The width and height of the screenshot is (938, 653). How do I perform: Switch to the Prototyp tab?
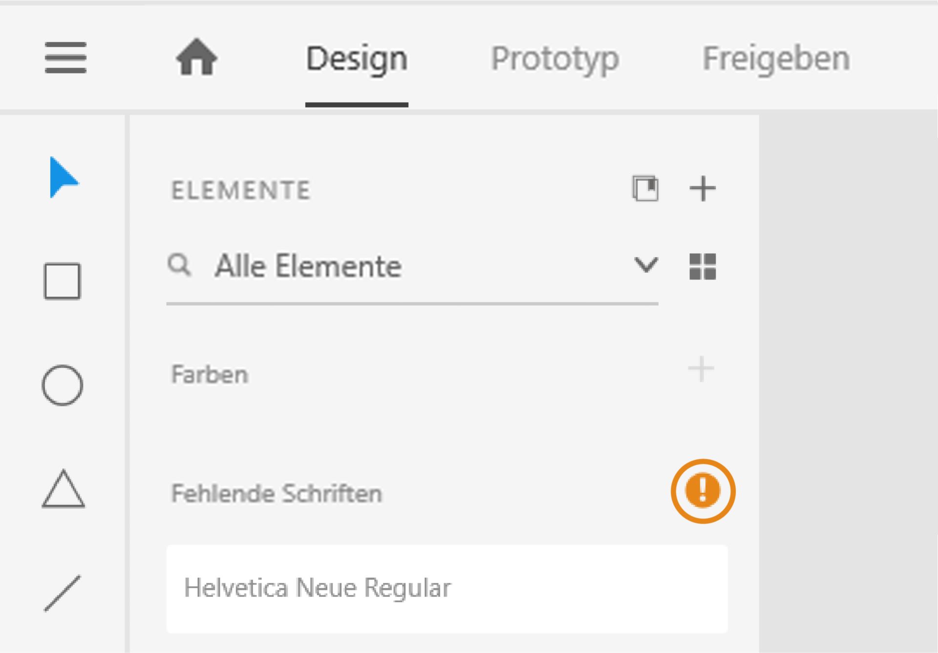coord(554,59)
